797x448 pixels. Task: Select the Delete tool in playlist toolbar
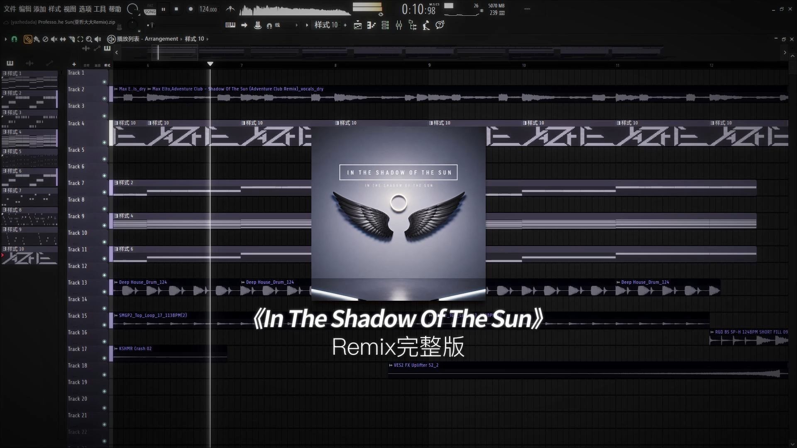[x=45, y=39]
